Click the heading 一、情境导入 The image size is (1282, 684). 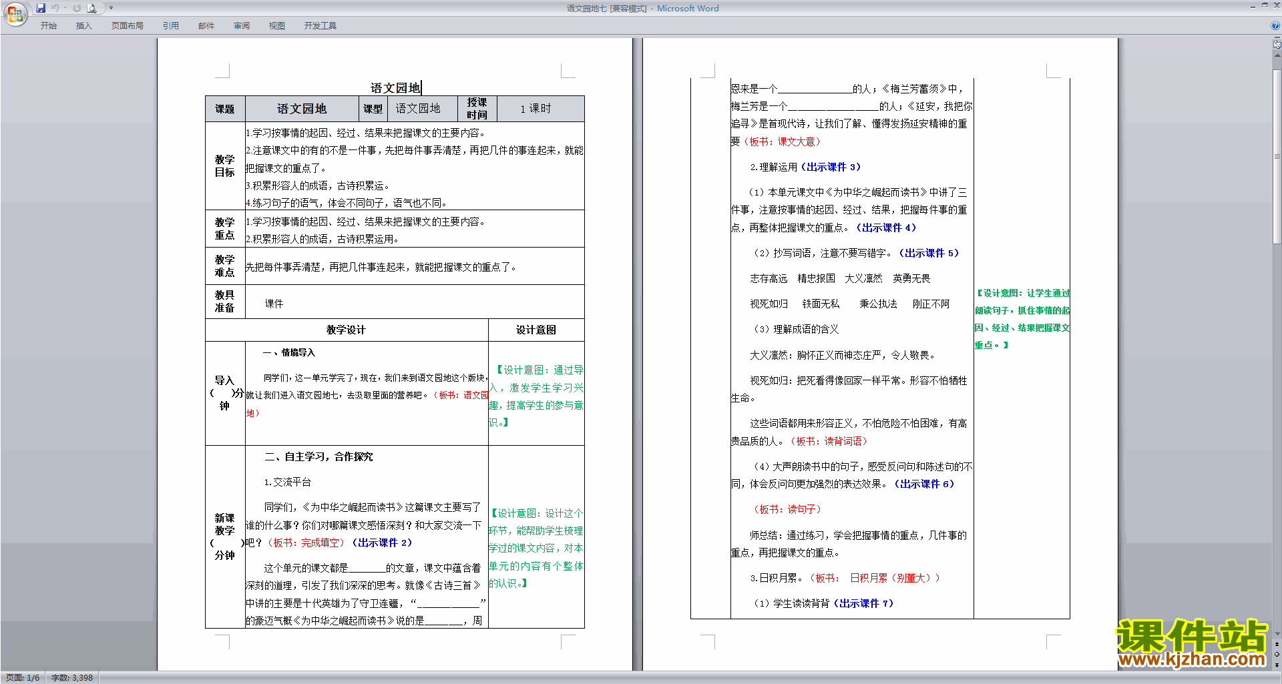pos(288,352)
